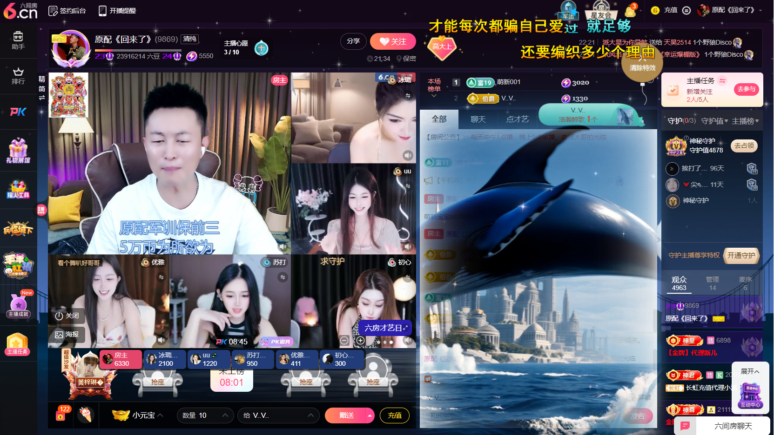Image resolution: width=774 pixels, height=435 pixels.
Task: Open 海报 poster option
Action: pyautogui.click(x=67, y=335)
